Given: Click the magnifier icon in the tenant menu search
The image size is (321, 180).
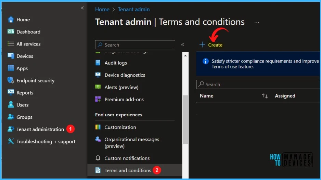Looking at the screenshot, I should click(x=100, y=44).
